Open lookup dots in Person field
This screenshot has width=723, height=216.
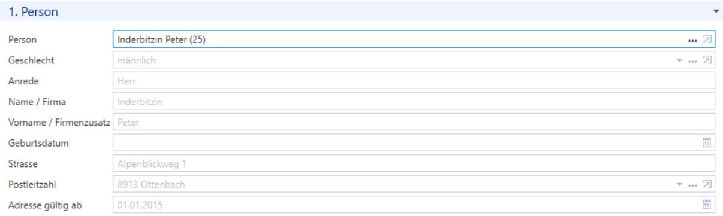(x=693, y=40)
